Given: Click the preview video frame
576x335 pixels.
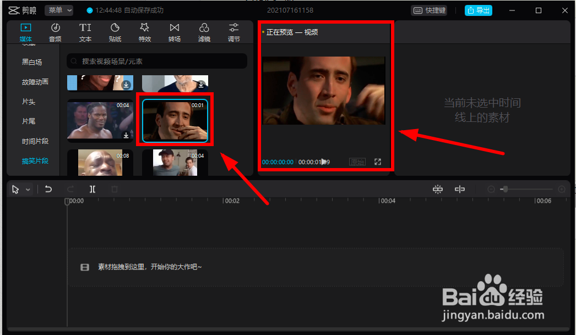Looking at the screenshot, I should [x=324, y=91].
